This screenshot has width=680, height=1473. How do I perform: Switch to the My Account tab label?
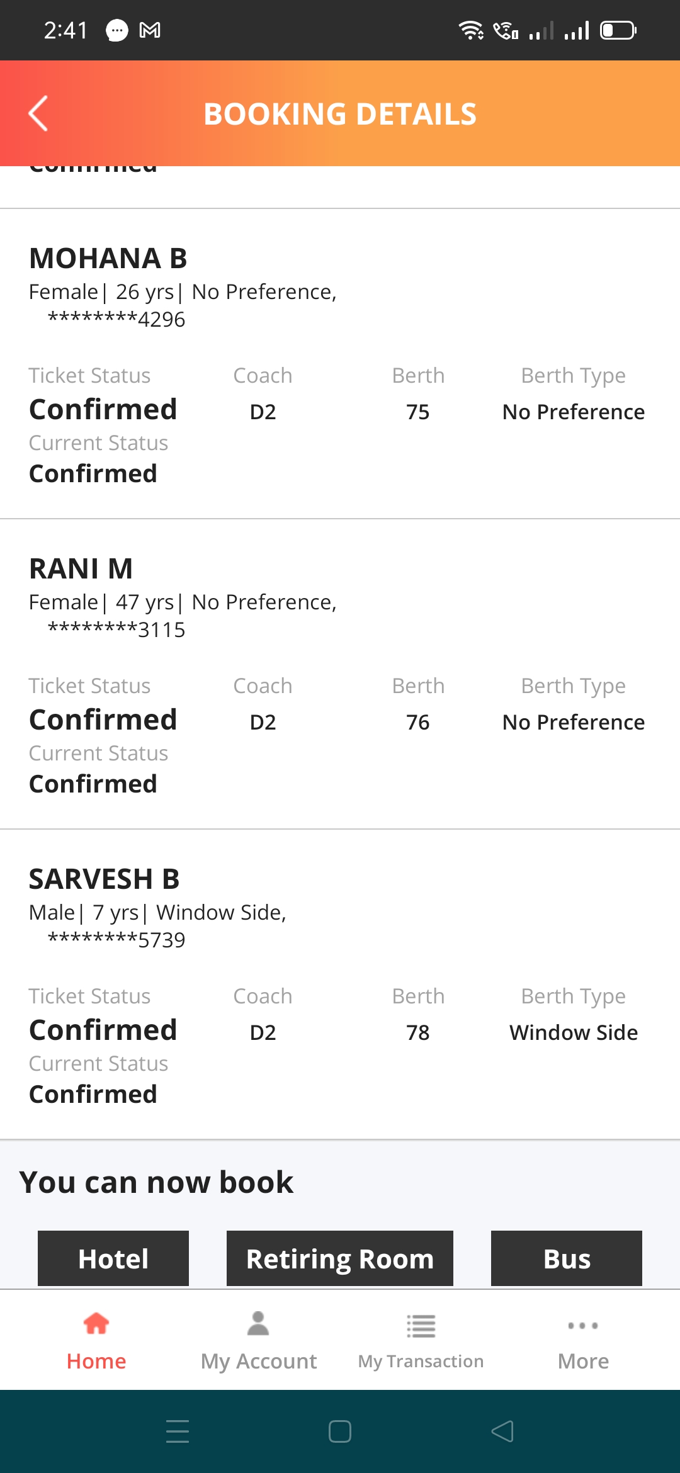(x=258, y=1361)
